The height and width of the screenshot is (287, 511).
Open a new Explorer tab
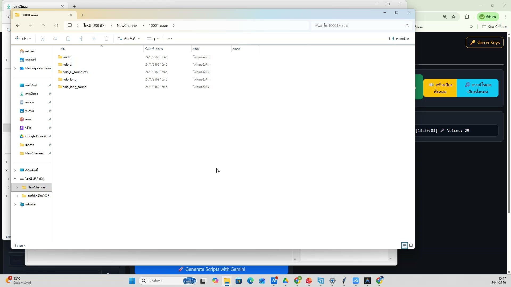point(83,15)
